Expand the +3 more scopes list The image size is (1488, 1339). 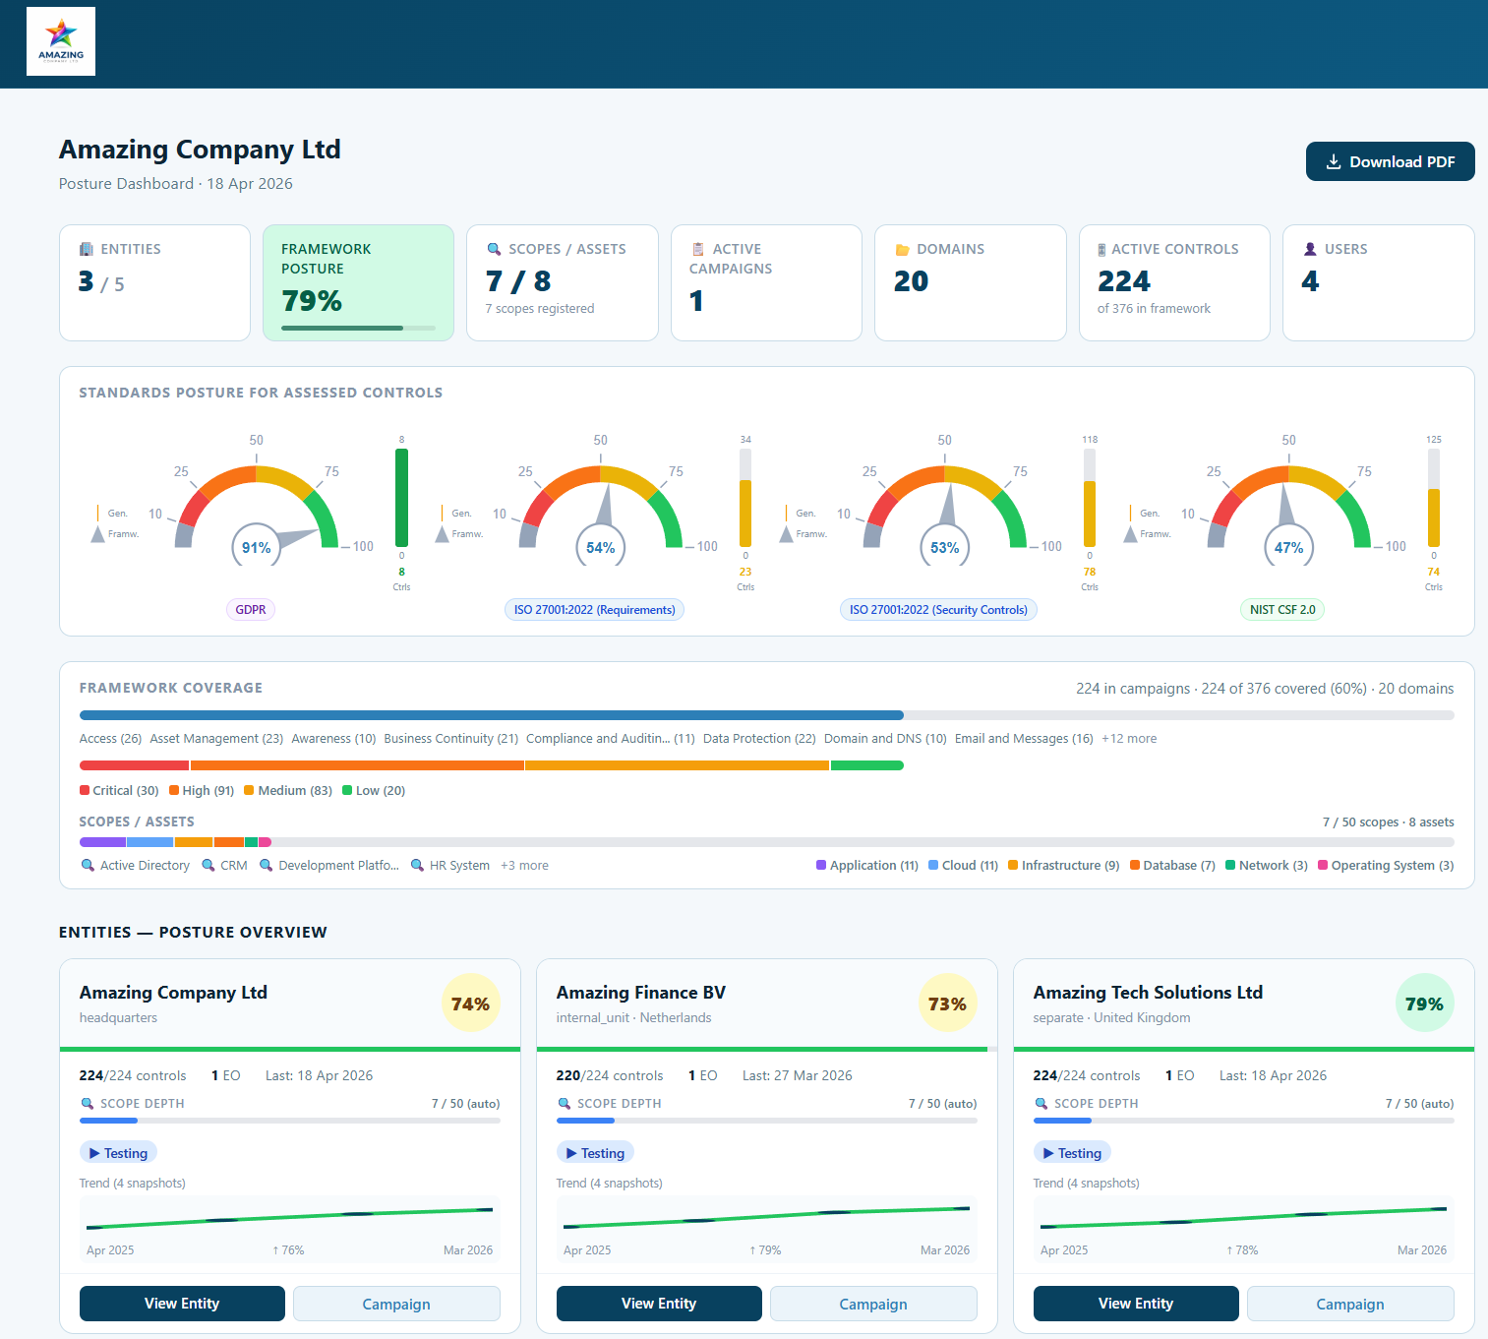point(524,865)
